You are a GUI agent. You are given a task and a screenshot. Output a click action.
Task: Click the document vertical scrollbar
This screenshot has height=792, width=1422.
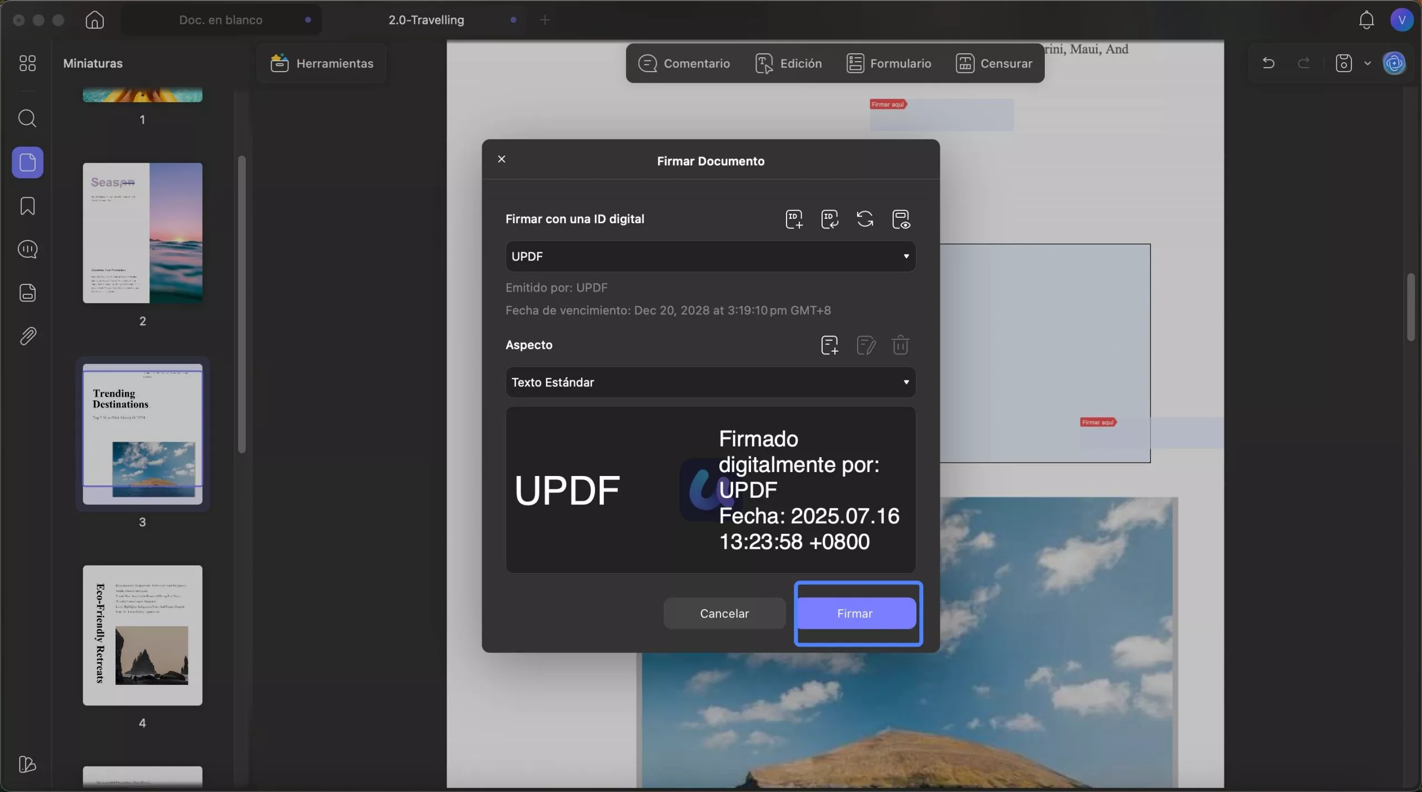coord(1411,307)
